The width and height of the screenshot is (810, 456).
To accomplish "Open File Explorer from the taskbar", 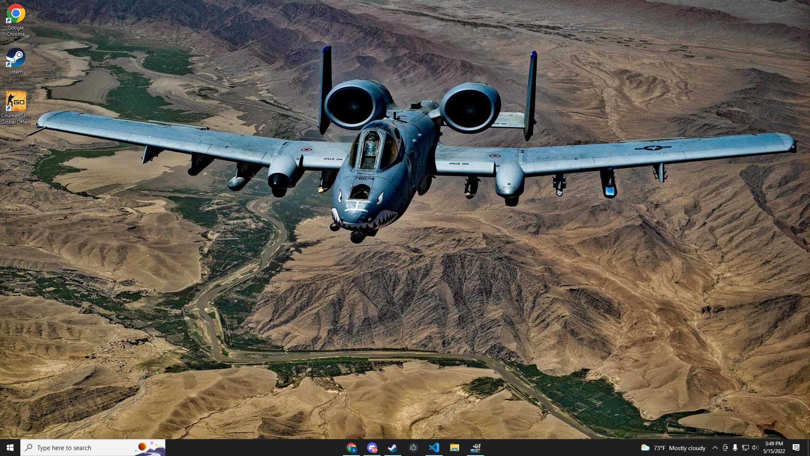I will [455, 448].
